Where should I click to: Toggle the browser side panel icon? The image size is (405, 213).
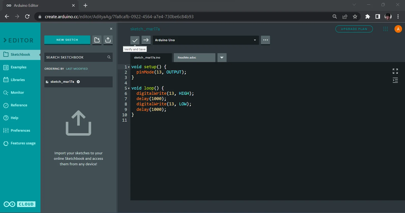coord(378,16)
